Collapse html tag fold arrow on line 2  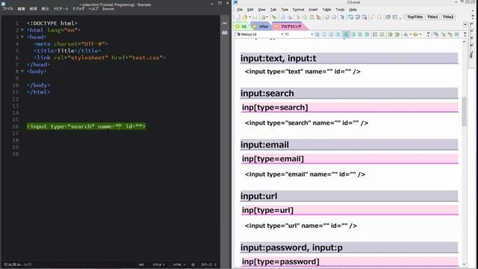coord(22,30)
